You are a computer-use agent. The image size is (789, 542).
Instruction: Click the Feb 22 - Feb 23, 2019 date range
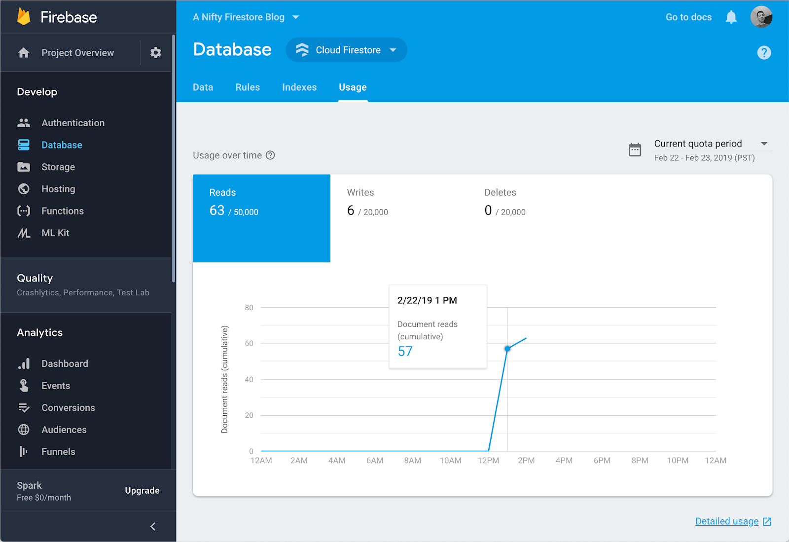coord(704,158)
